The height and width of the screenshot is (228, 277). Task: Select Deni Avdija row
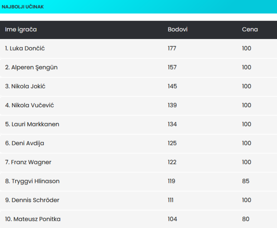[x=25, y=143]
